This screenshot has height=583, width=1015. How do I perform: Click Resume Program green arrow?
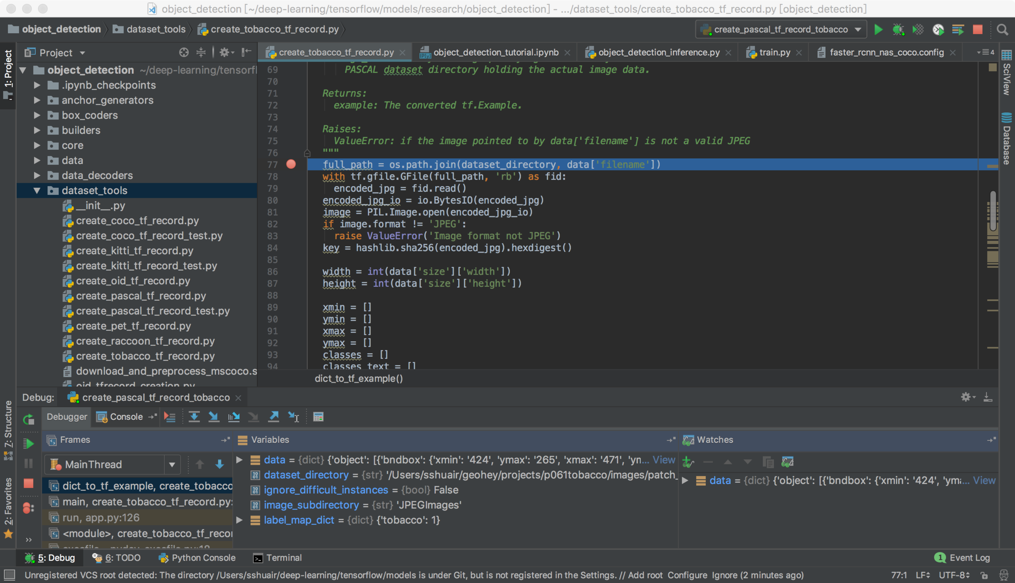(29, 443)
